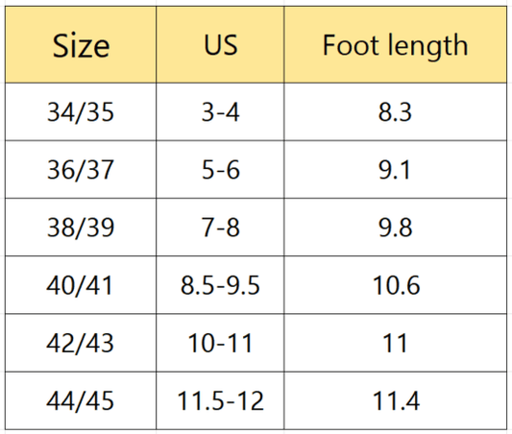This screenshot has height=434, width=512.
Task: Click the 40/41 size cell
Action: [81, 285]
